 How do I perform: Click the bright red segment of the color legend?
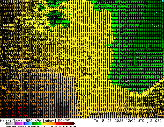click(x=56, y=123)
